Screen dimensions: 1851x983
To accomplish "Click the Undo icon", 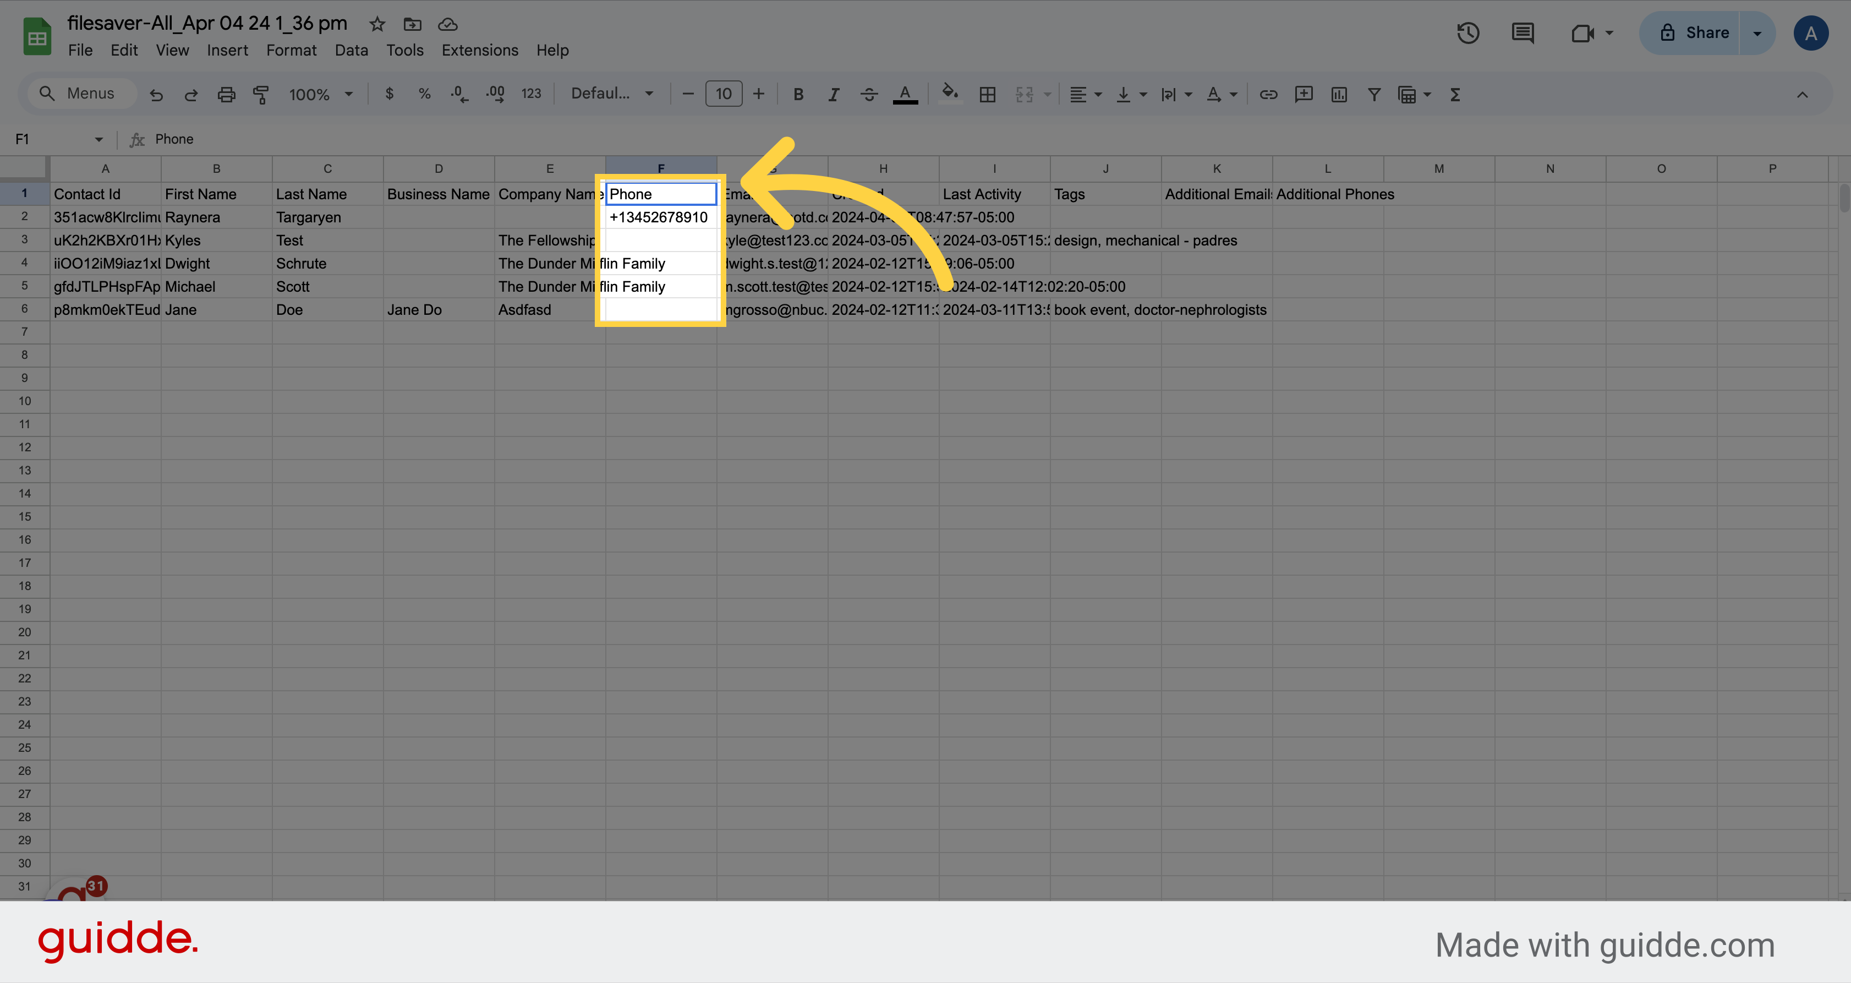I will [x=156, y=94].
